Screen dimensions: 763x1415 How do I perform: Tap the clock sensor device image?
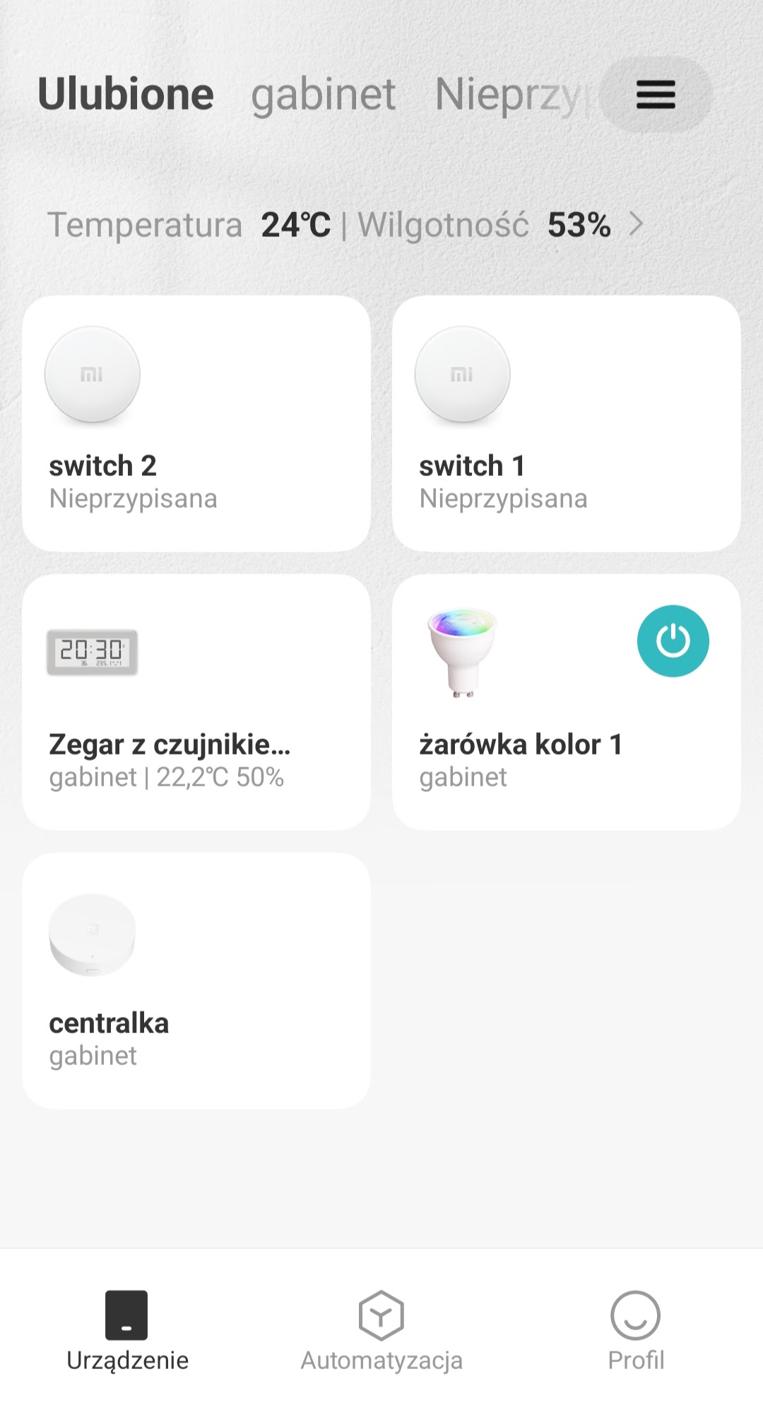(x=92, y=652)
